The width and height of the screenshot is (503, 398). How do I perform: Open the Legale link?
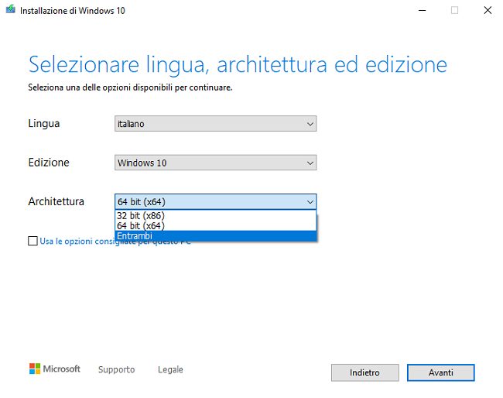point(170,369)
